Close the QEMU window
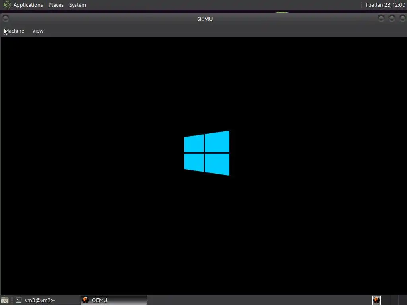Viewport: 407px width, 305px height. coord(402,18)
